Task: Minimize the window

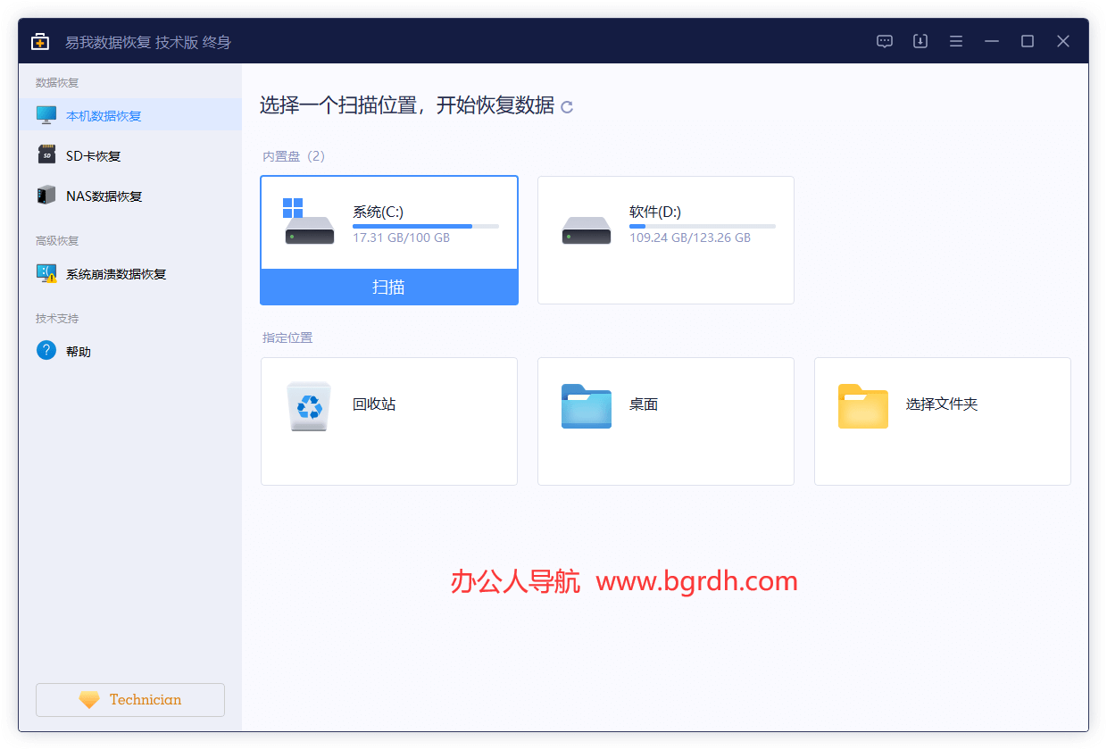Action: [992, 41]
